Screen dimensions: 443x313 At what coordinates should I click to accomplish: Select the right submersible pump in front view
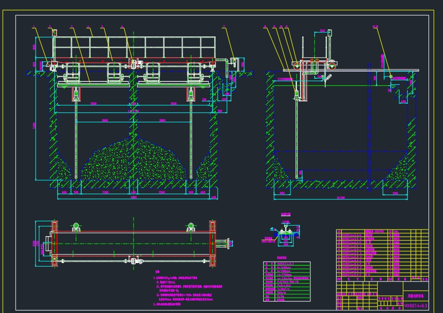(x=191, y=93)
